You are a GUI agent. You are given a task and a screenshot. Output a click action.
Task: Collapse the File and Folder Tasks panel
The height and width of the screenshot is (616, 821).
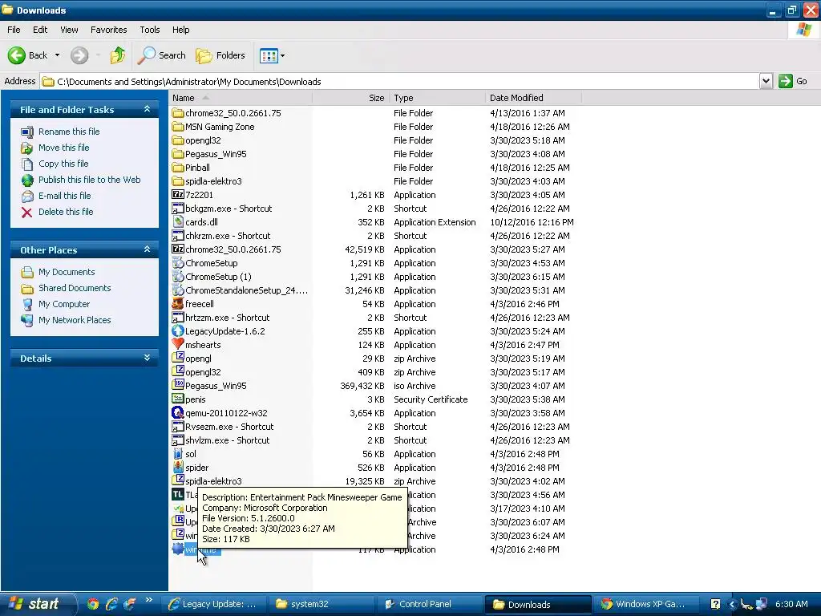tap(148, 109)
